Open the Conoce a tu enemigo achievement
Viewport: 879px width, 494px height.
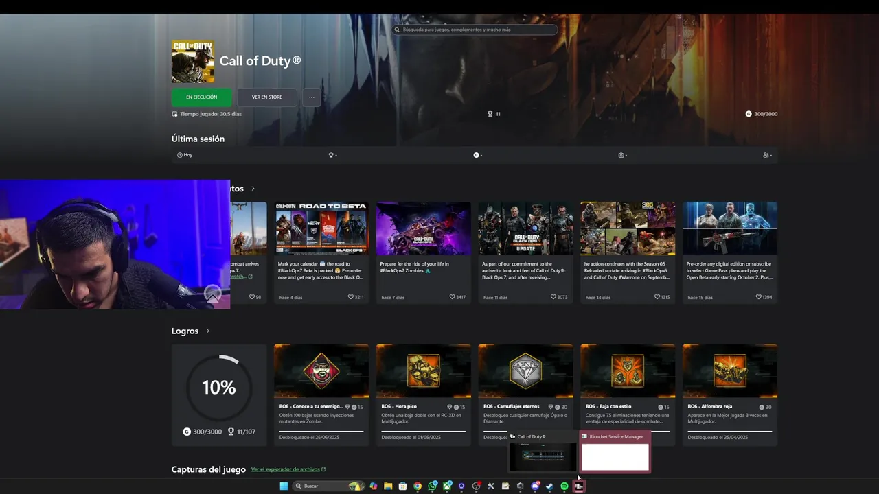click(x=321, y=395)
